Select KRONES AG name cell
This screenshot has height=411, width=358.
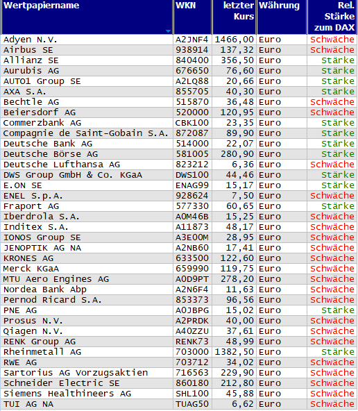(28, 258)
